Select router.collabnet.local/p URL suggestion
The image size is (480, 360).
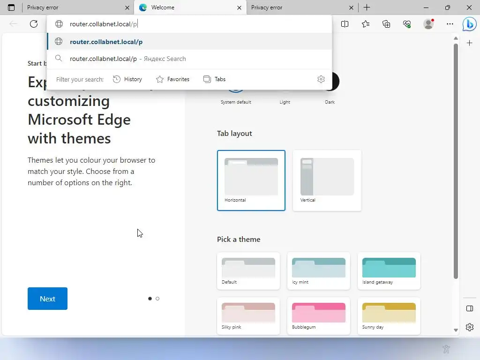click(189, 42)
